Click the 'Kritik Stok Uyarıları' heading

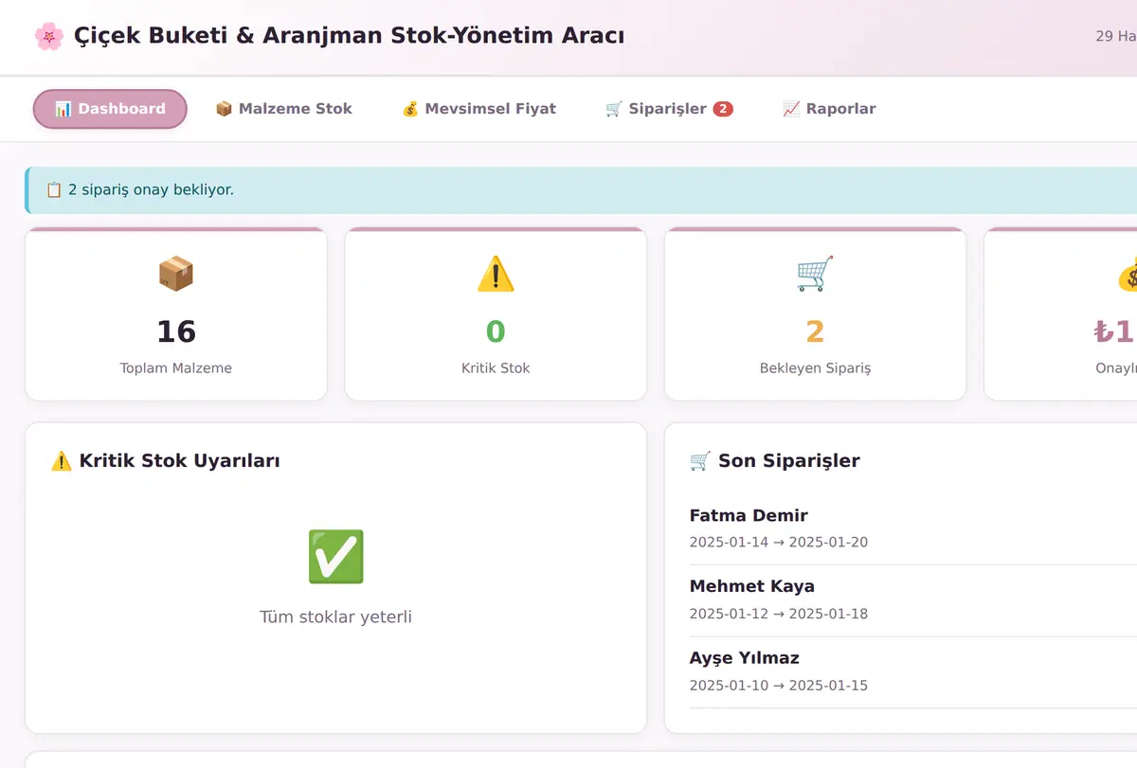[180, 461]
